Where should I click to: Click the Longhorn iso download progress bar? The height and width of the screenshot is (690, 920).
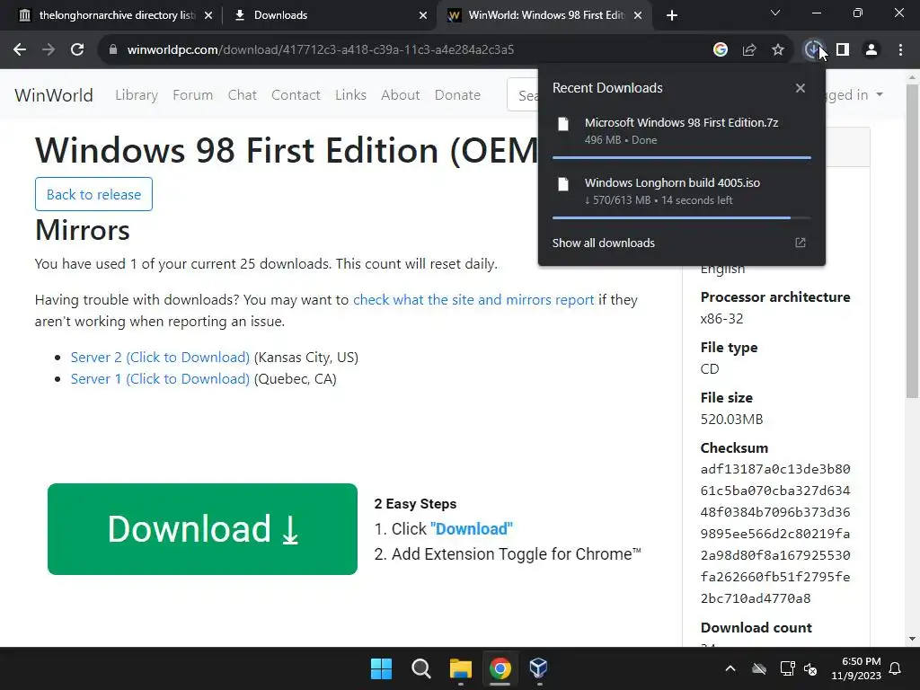click(x=682, y=217)
